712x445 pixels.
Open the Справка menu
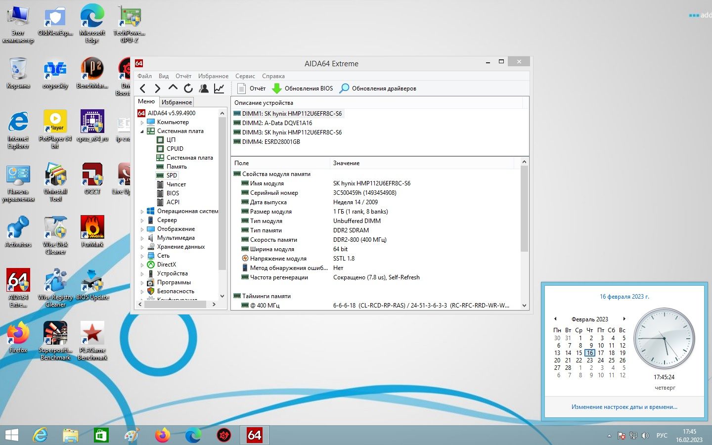pyautogui.click(x=273, y=76)
